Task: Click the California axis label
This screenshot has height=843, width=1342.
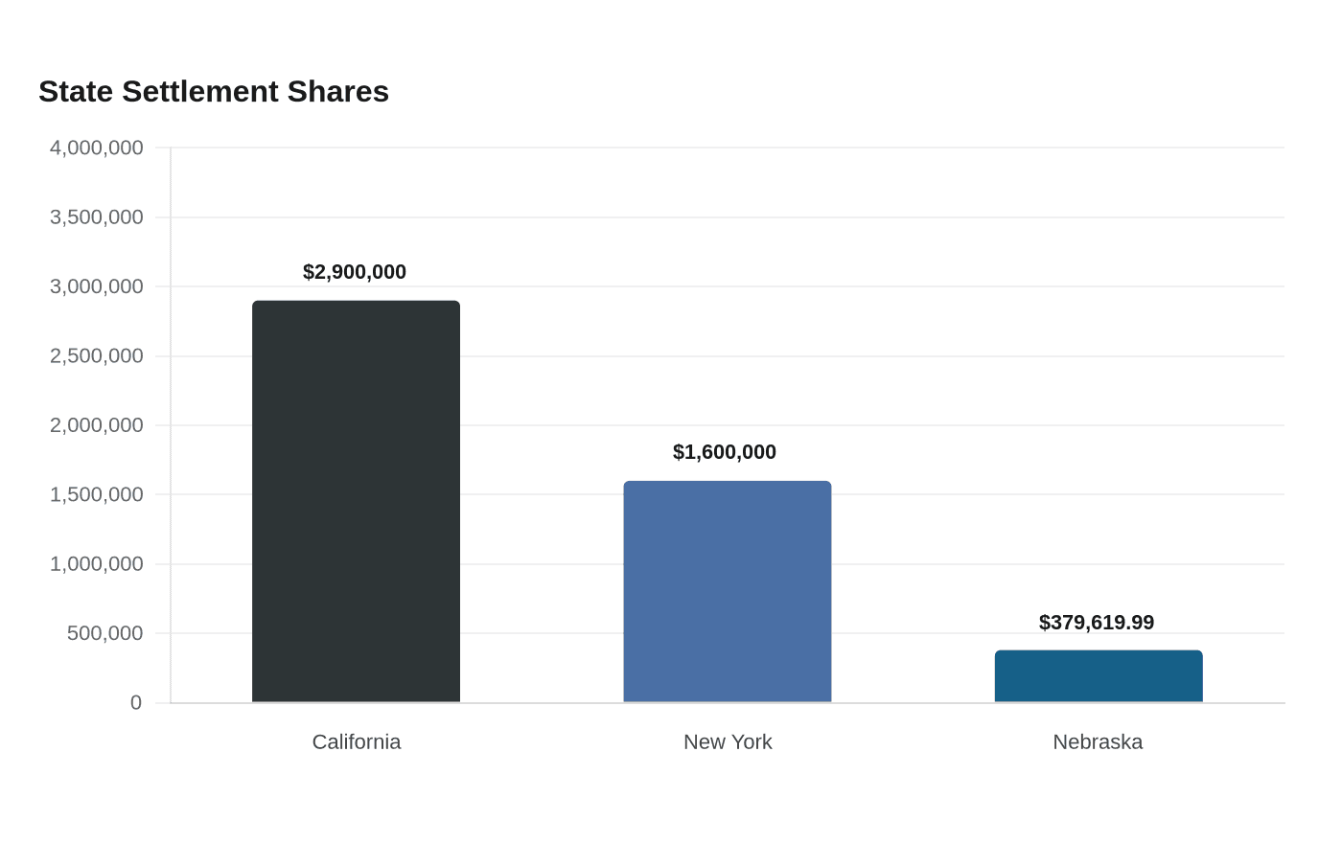Action: click(x=357, y=741)
